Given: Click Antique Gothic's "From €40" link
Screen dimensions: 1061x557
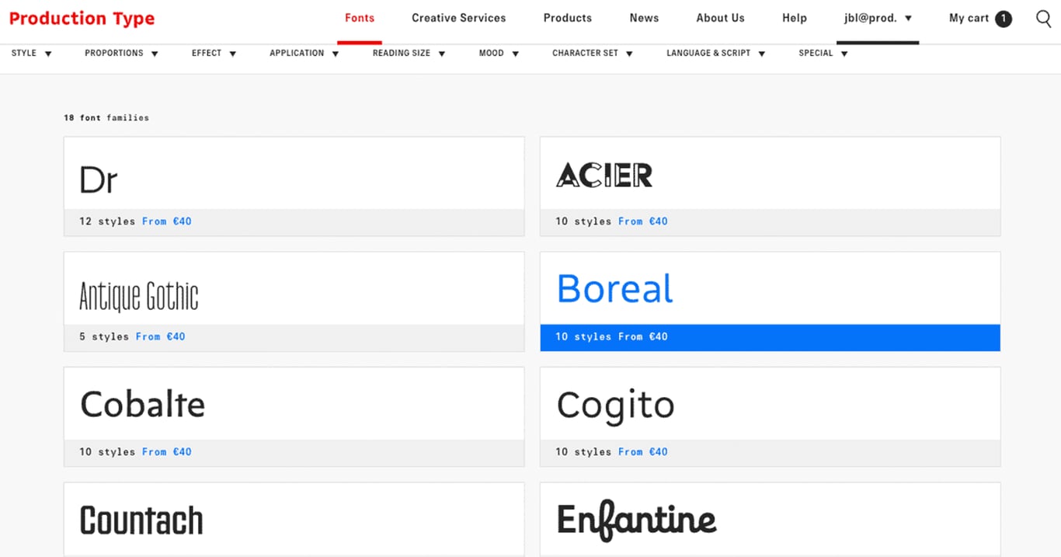Looking at the screenshot, I should tap(161, 336).
